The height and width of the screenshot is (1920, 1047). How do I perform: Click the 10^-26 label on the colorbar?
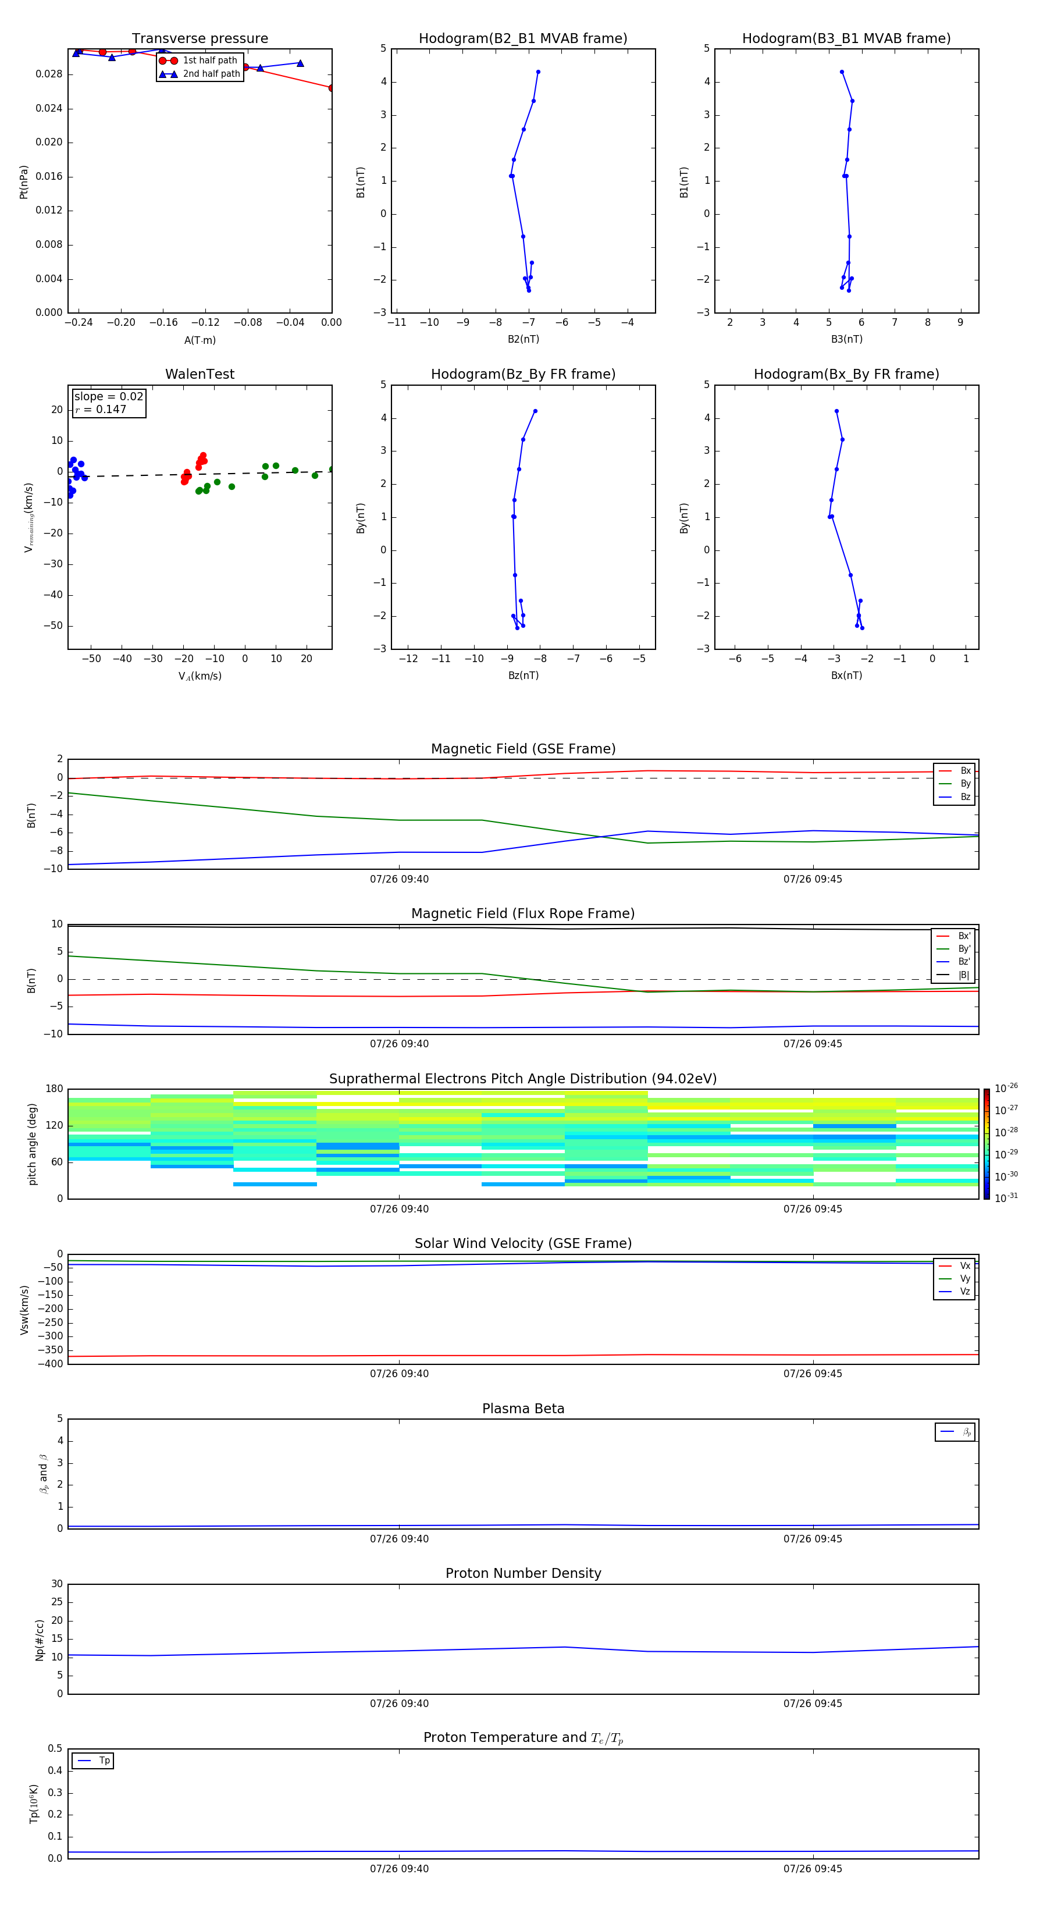pyautogui.click(x=1006, y=1088)
